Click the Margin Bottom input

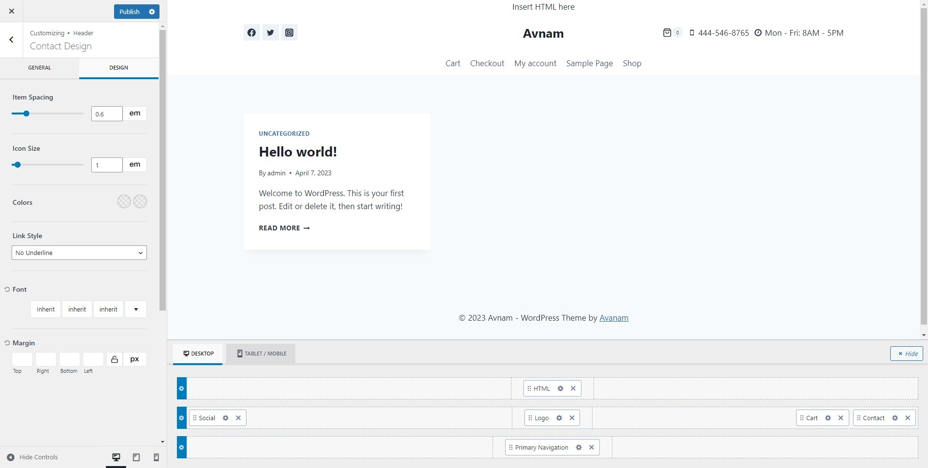click(x=70, y=359)
